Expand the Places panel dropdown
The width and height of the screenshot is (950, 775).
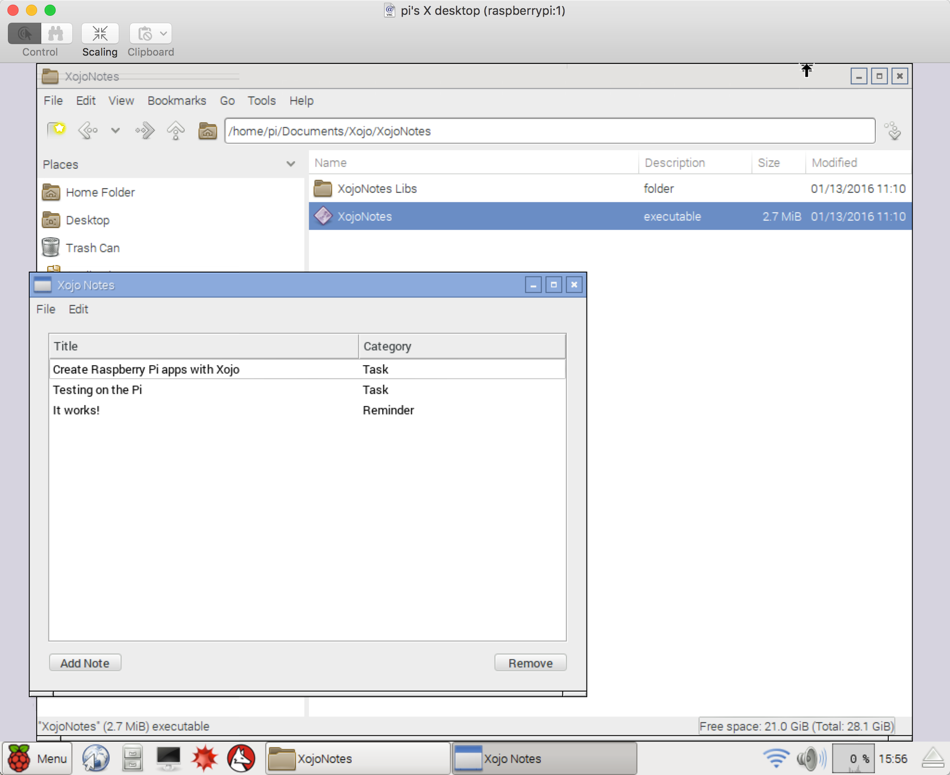pyautogui.click(x=291, y=164)
